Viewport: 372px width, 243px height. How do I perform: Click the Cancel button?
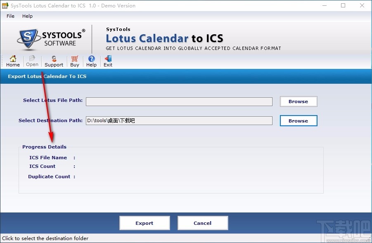(x=203, y=223)
